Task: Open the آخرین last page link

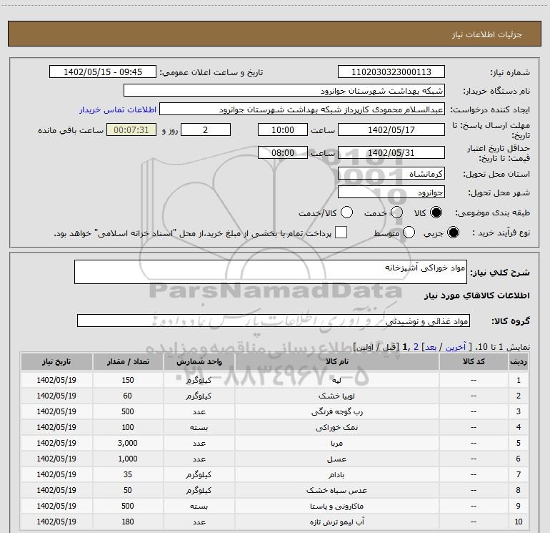Action: click(x=455, y=347)
